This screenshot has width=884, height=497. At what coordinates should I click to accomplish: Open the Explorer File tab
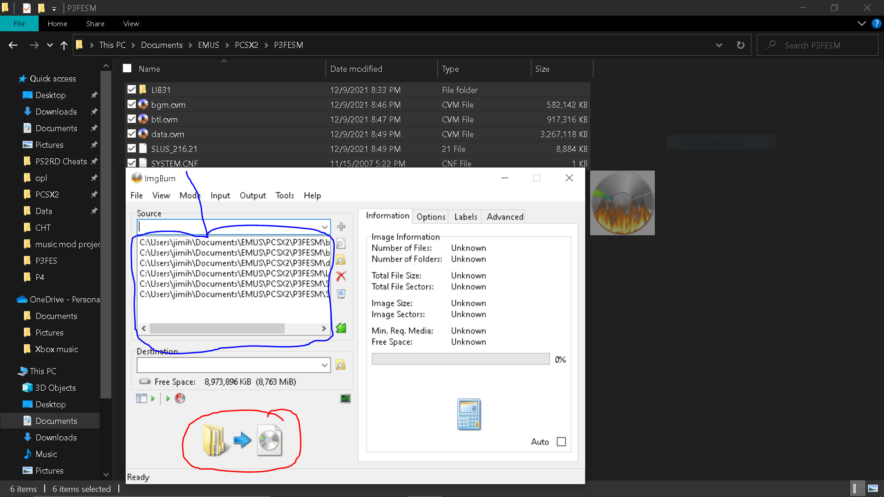[x=19, y=23]
